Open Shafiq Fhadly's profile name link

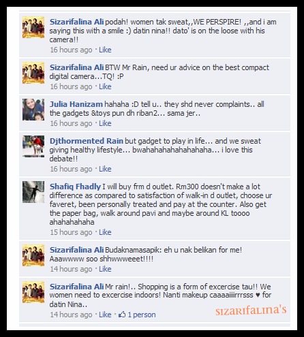[x=75, y=187]
